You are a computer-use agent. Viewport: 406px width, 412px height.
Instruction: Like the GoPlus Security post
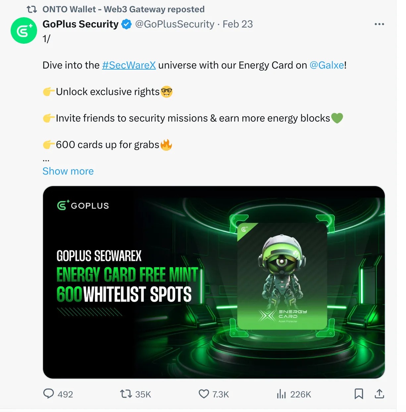204,394
